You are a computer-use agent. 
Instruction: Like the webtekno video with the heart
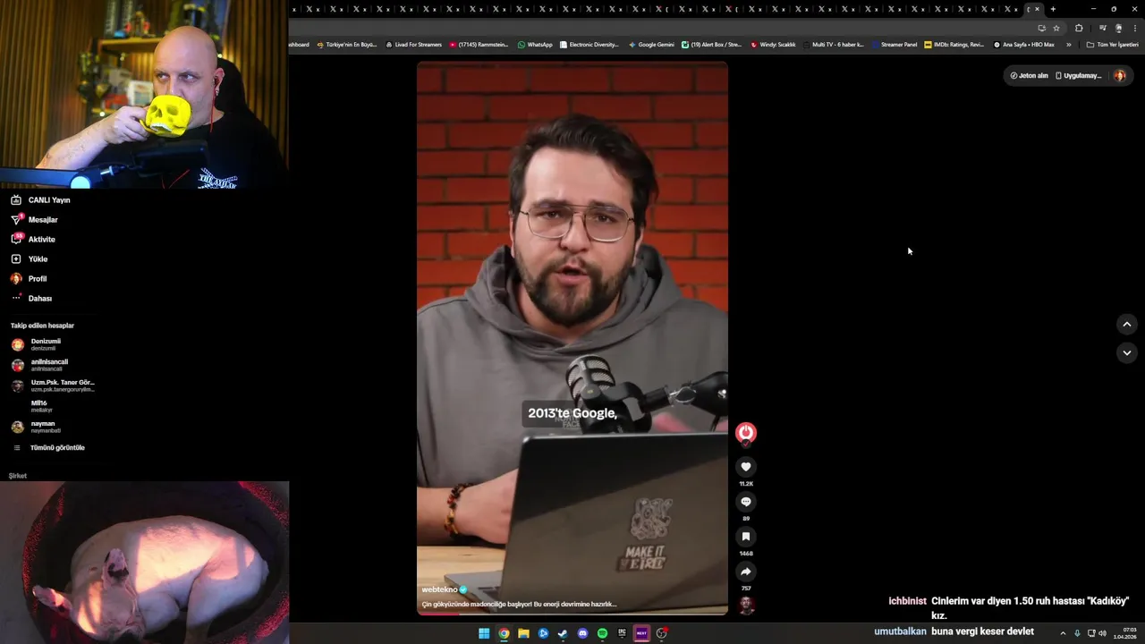[746, 467]
